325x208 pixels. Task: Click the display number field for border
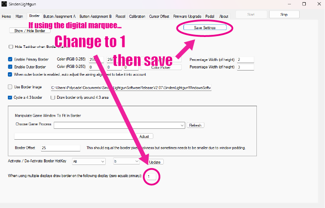coord(151,177)
